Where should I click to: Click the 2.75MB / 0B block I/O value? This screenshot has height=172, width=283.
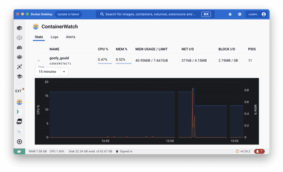(228, 61)
